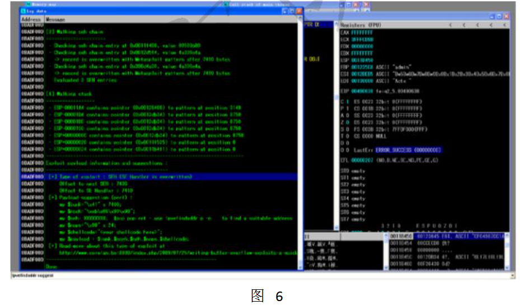Screen dimensions: 520x305
Task: Select stack entry at address 0011E45C
Action: click(447, 257)
